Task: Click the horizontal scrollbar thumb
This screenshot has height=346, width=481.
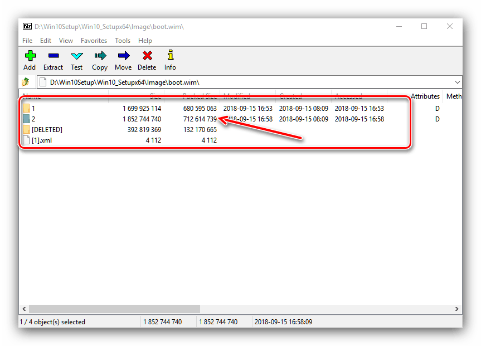Action: 114,309
